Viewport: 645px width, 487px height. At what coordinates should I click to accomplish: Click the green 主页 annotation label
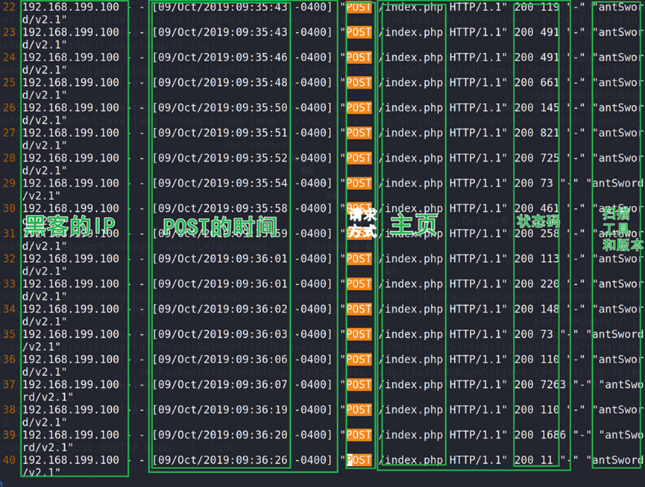coord(414,225)
